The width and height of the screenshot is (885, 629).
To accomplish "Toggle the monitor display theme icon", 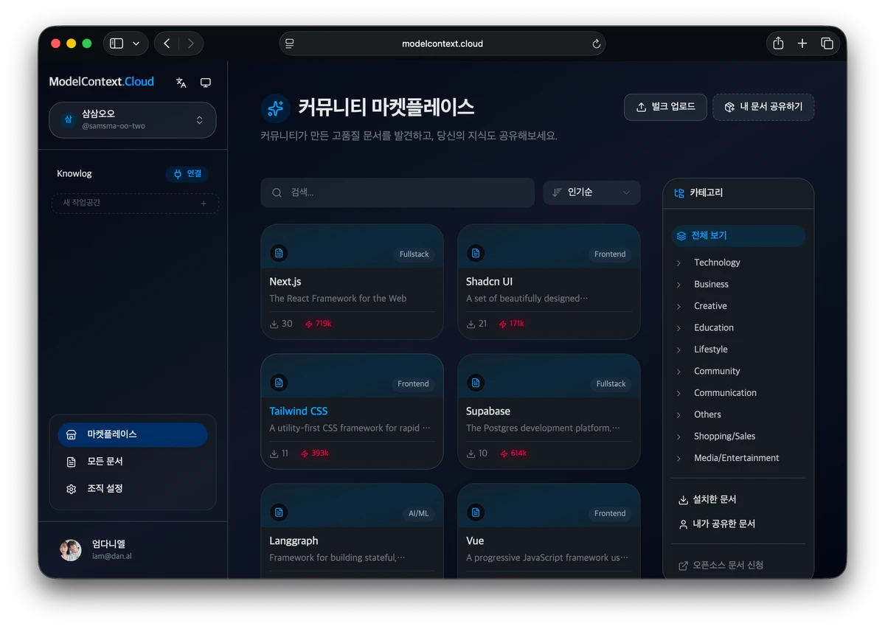I will (206, 83).
